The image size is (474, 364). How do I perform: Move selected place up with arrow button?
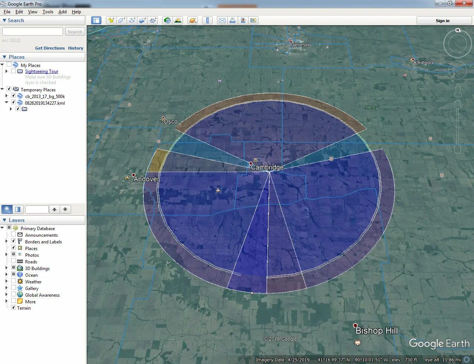pyautogui.click(x=54, y=209)
